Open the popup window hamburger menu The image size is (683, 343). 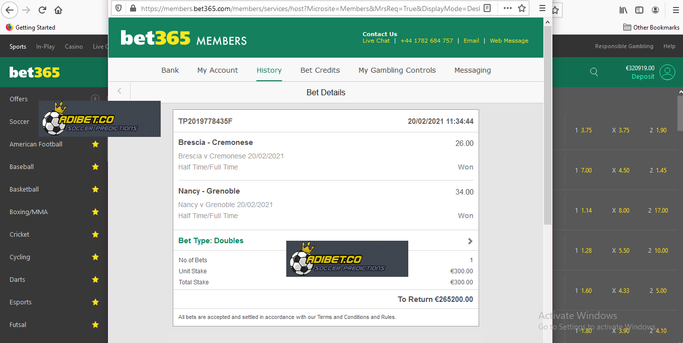542,8
